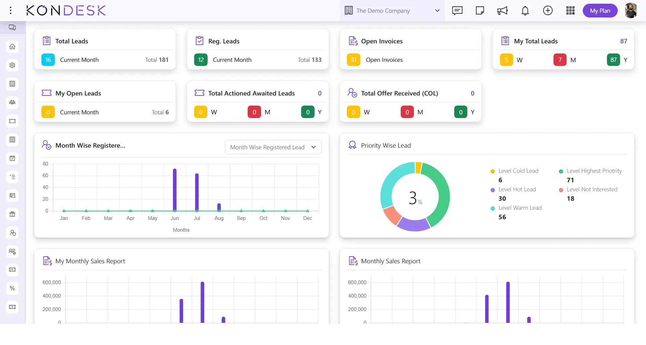Click the plus circle quick-add icon

(x=548, y=11)
